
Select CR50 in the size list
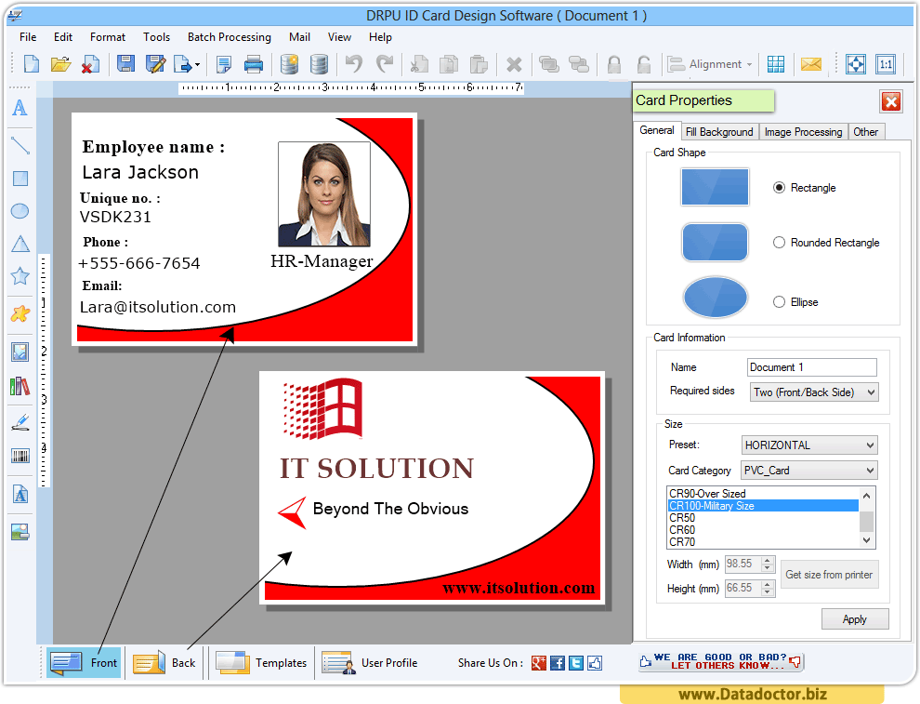pos(763,518)
